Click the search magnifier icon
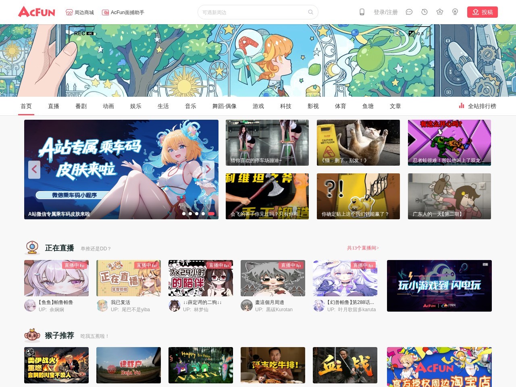 click(310, 12)
